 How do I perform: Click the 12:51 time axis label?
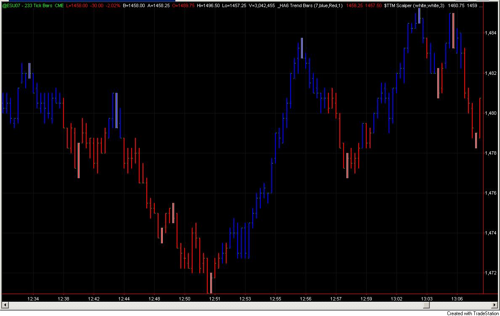[x=214, y=299]
